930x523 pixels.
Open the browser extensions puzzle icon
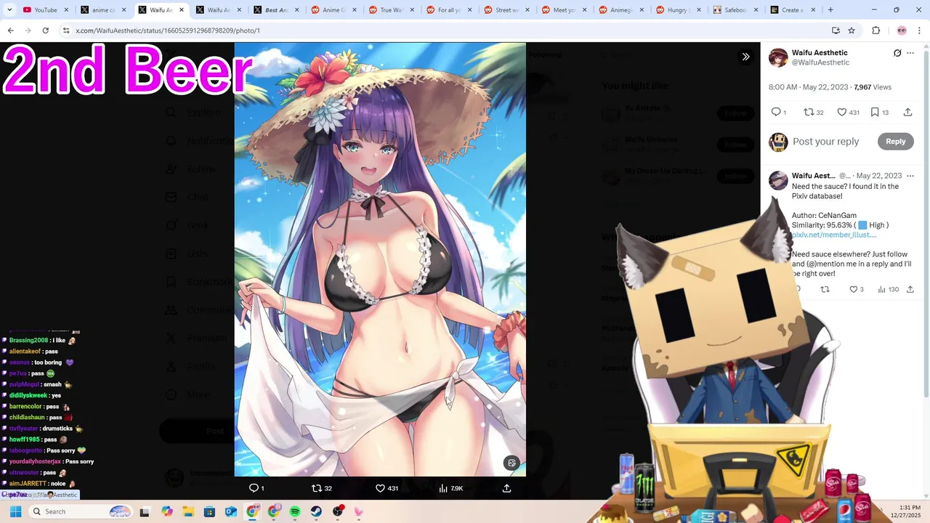coord(876,31)
